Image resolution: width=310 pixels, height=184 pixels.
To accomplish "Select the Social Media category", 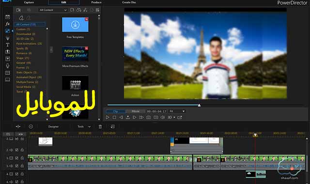I will (26, 87).
